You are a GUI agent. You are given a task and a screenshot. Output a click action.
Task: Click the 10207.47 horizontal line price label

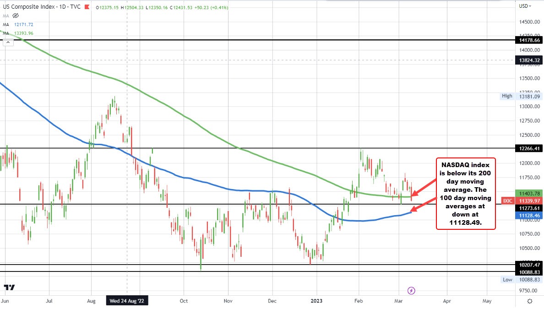[529, 265]
